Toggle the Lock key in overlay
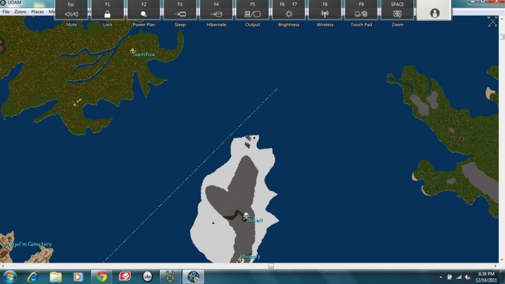Viewport: 505px width, 284px height. 107,13
